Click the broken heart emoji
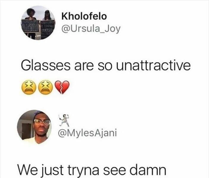209x178 pixels. click(62, 88)
